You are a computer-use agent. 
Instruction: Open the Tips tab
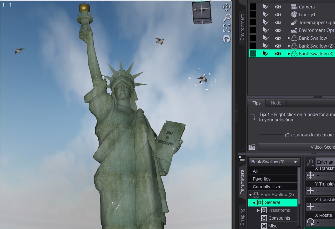(256, 103)
